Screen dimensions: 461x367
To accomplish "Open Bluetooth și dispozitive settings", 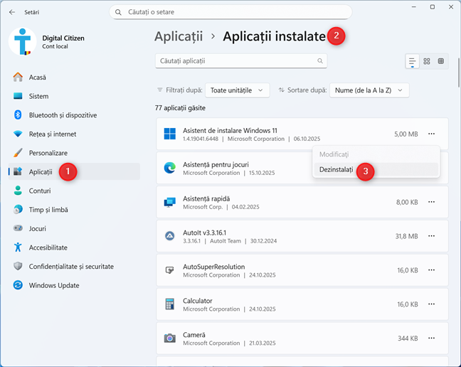I will (74, 115).
